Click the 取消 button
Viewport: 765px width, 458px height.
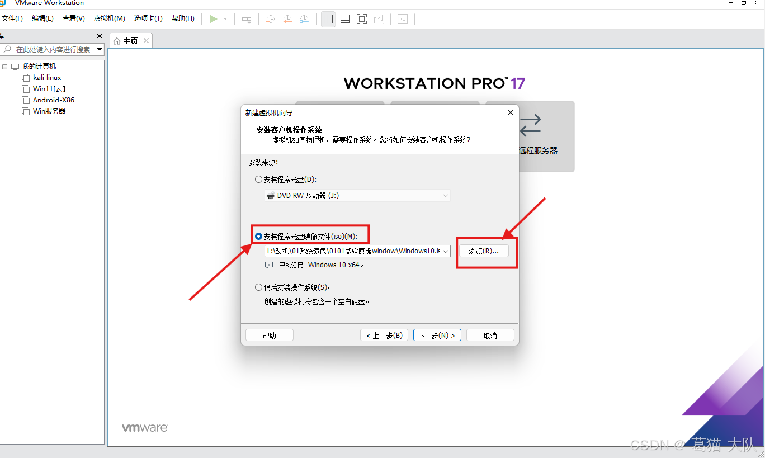pos(490,336)
